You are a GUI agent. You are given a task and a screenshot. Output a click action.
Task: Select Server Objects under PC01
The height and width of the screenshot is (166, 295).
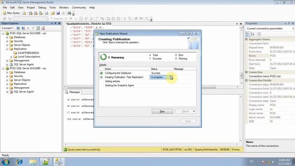tap(22, 45)
